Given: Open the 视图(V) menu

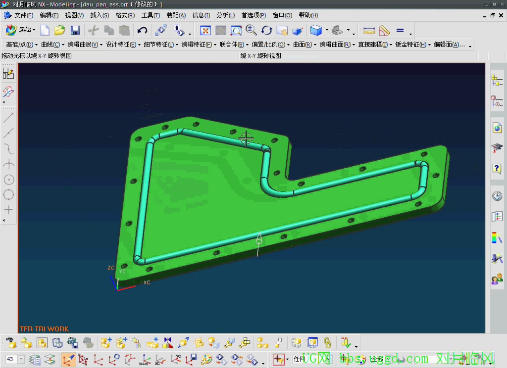Looking at the screenshot, I should (74, 15).
